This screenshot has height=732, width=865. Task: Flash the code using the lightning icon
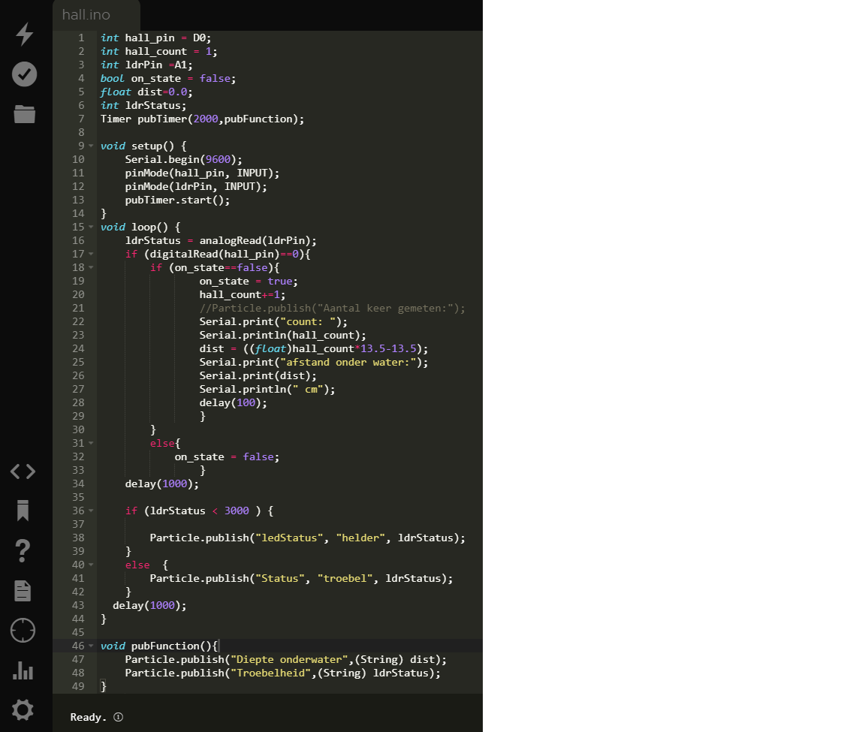tap(23, 35)
